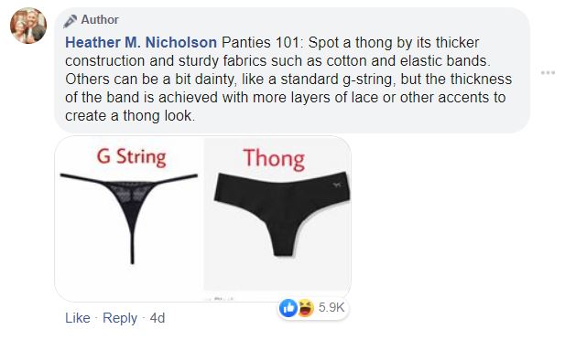Viewport: 565px width, 340px height.
Task: Click the red G String heading in image
Action: coord(131,158)
